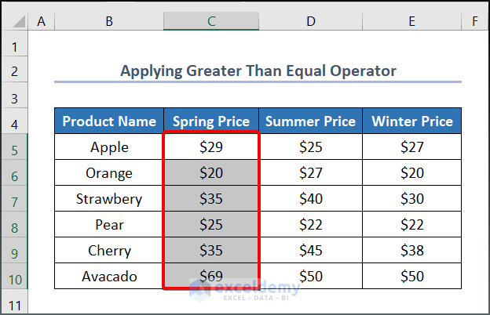Click the Spring Price header cell
Image resolution: width=490 pixels, height=315 pixels.
tap(210, 121)
